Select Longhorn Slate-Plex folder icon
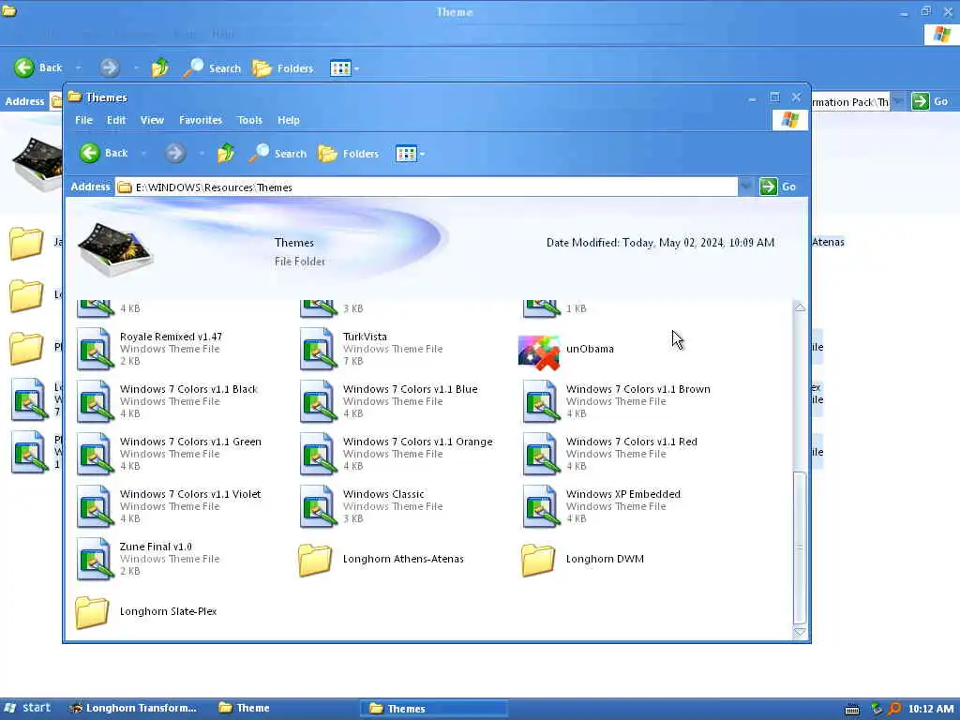This screenshot has height=720, width=960. [93, 612]
